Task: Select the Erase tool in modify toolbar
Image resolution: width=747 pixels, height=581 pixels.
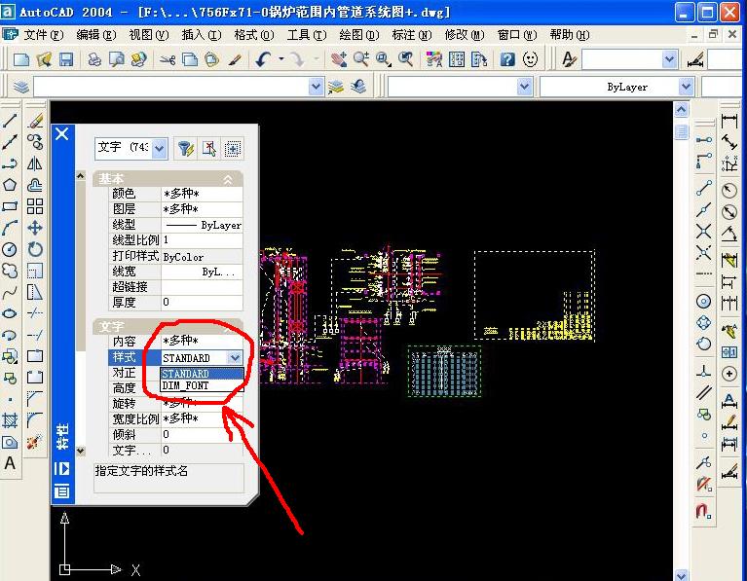Action: [35, 121]
